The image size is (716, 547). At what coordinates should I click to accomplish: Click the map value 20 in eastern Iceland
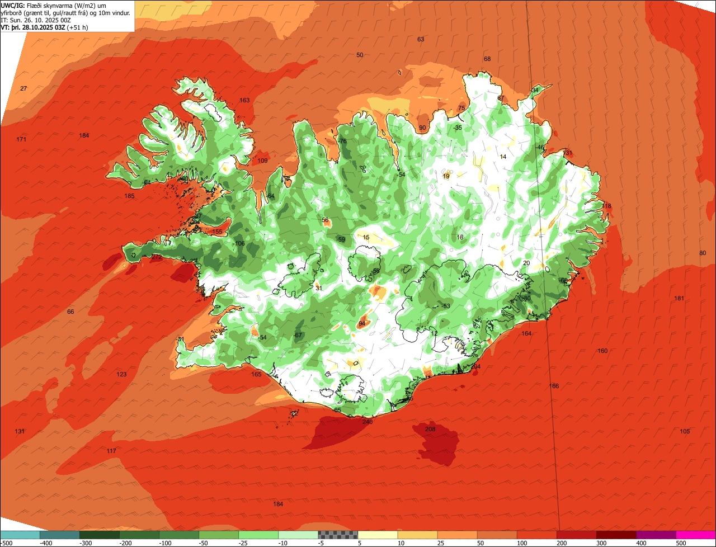(x=526, y=263)
